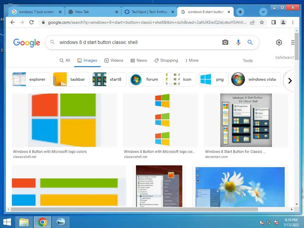Open Chrome three-dot menu
This screenshot has width=304, height=228.
pos(293,22)
